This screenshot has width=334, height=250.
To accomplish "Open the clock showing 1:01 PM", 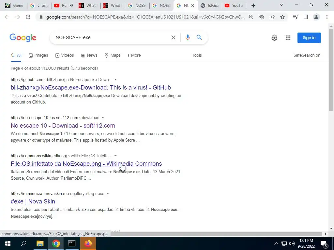I will (x=306, y=243).
